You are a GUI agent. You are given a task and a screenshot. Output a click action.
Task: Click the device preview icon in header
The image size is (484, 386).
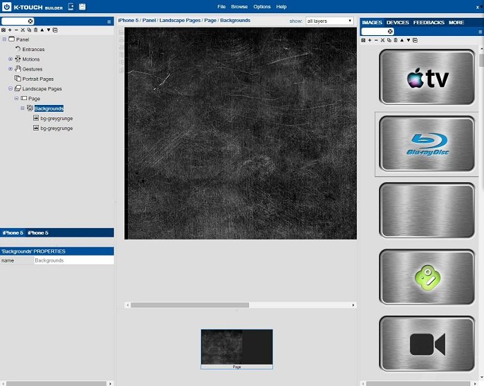pos(71,6)
